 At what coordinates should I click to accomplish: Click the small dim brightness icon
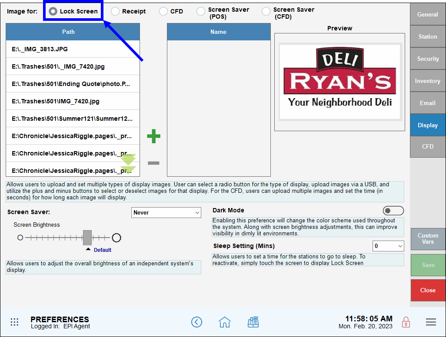point(20,238)
